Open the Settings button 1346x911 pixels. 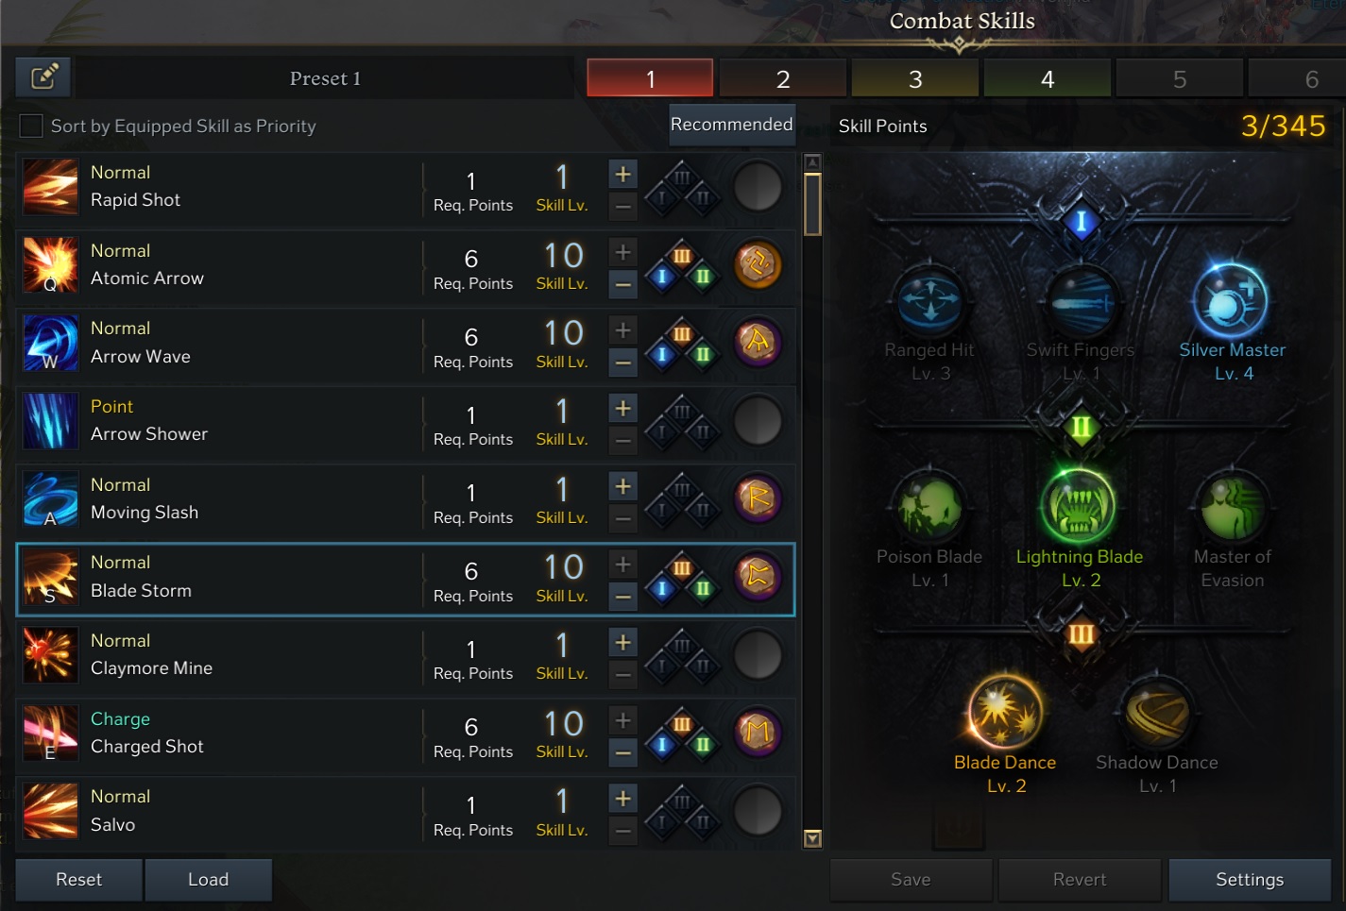(1249, 880)
